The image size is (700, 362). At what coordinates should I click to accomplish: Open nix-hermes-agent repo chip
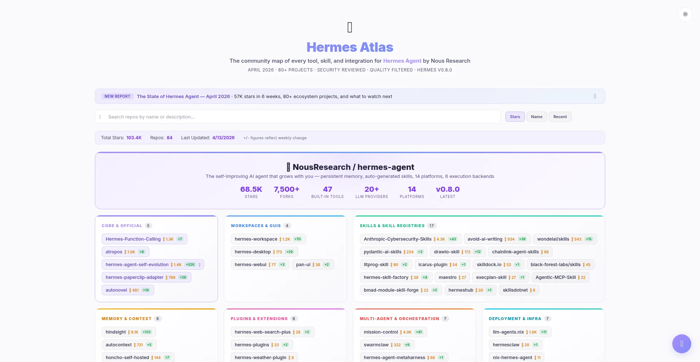[x=517, y=358]
